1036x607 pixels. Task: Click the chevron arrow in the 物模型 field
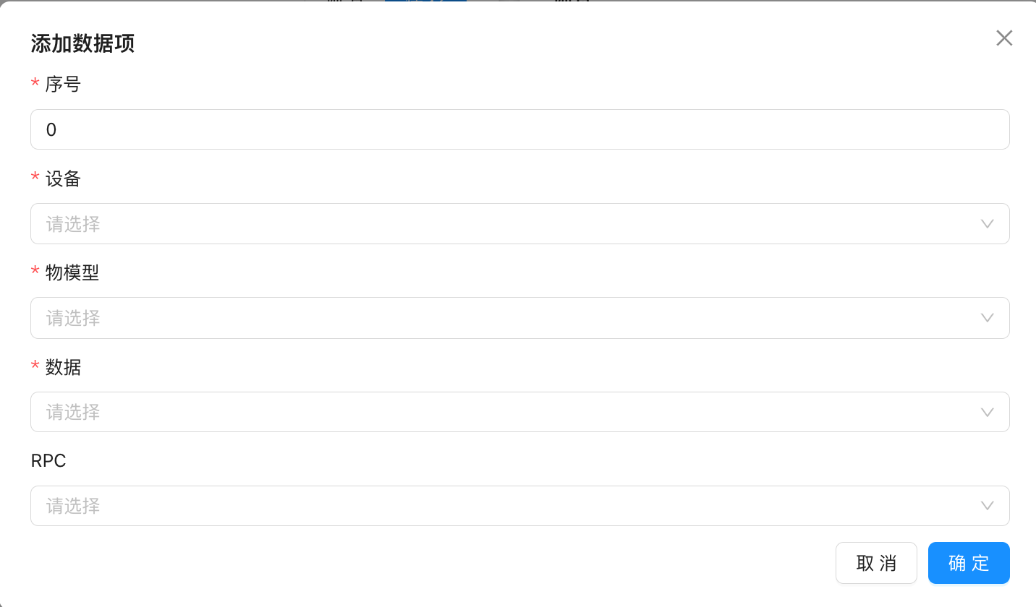pyautogui.click(x=987, y=318)
